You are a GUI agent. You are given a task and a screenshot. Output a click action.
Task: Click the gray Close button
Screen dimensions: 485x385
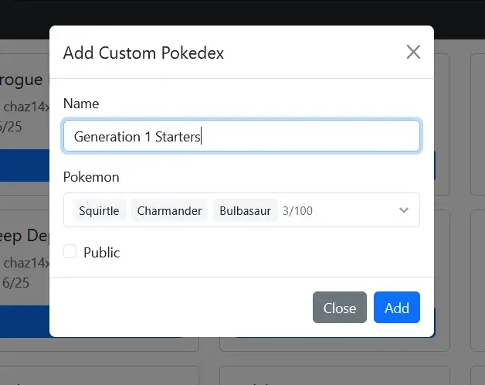[x=340, y=307]
